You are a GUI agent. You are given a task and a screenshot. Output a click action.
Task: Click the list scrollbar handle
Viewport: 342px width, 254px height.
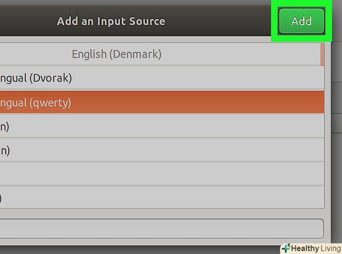(322, 54)
